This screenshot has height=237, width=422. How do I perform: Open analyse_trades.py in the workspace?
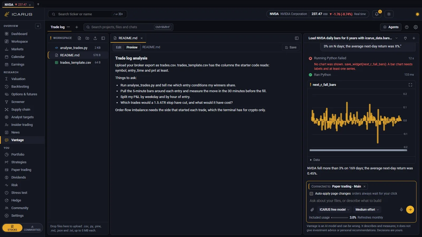[x=78, y=48]
